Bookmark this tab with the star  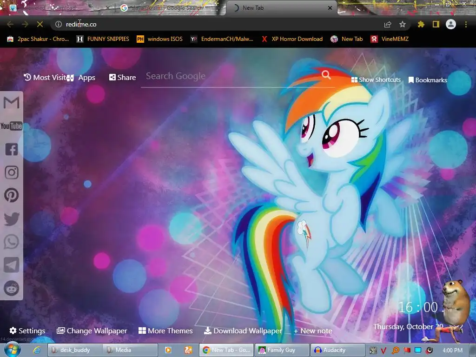pyautogui.click(x=402, y=24)
